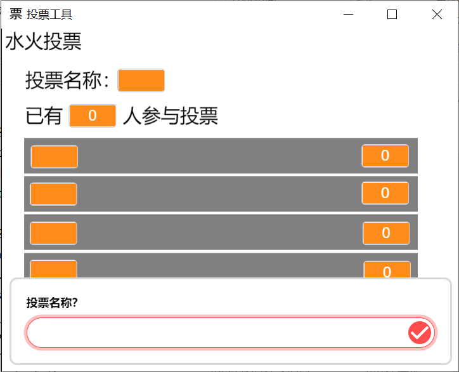
Task: Maximize the 投票工具 window
Action: tap(392, 14)
